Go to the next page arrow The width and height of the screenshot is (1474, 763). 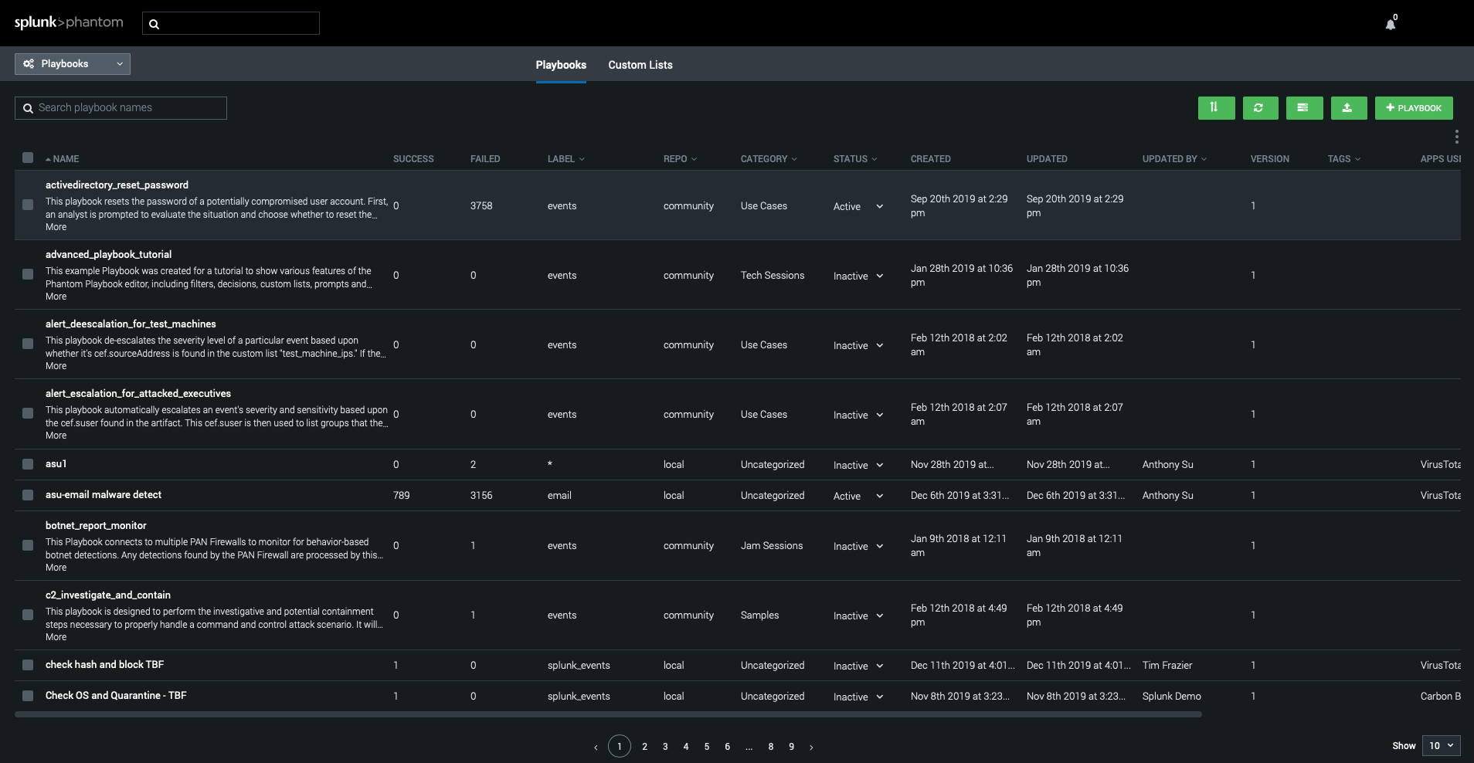[811, 747]
